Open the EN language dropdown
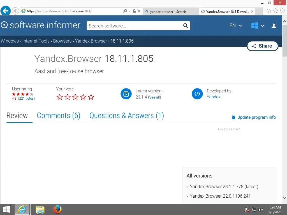Screen dimensions: 287x215 point(235,25)
